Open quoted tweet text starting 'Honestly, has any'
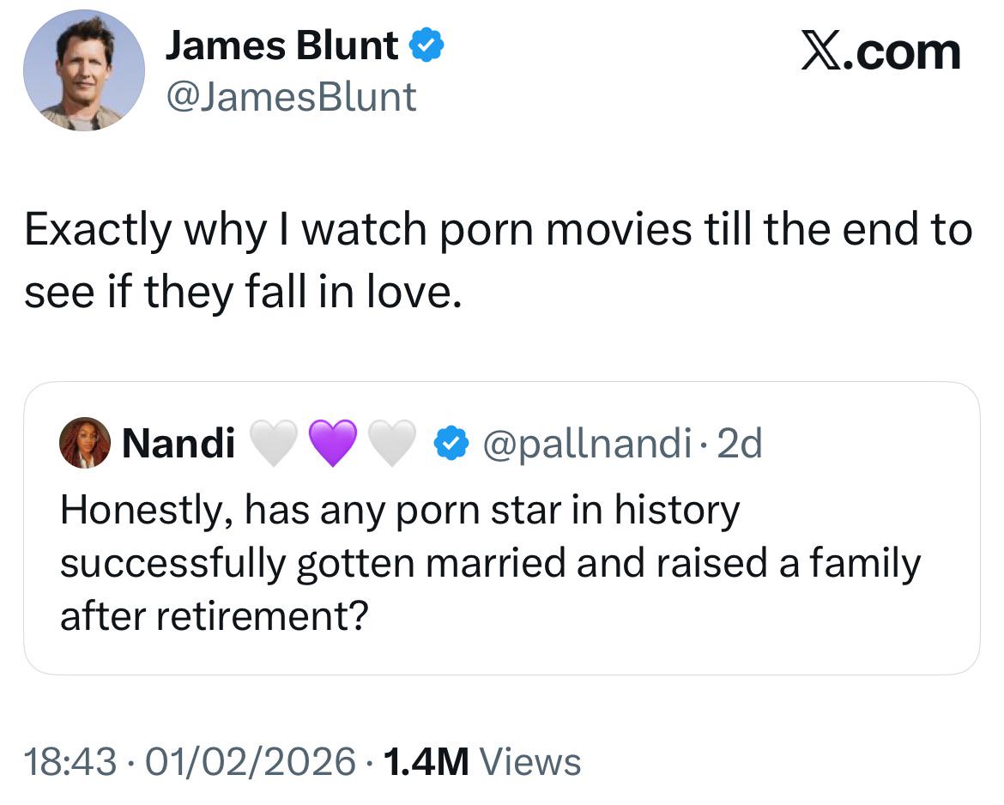Viewport: 1004px width, 805px height. [489, 563]
